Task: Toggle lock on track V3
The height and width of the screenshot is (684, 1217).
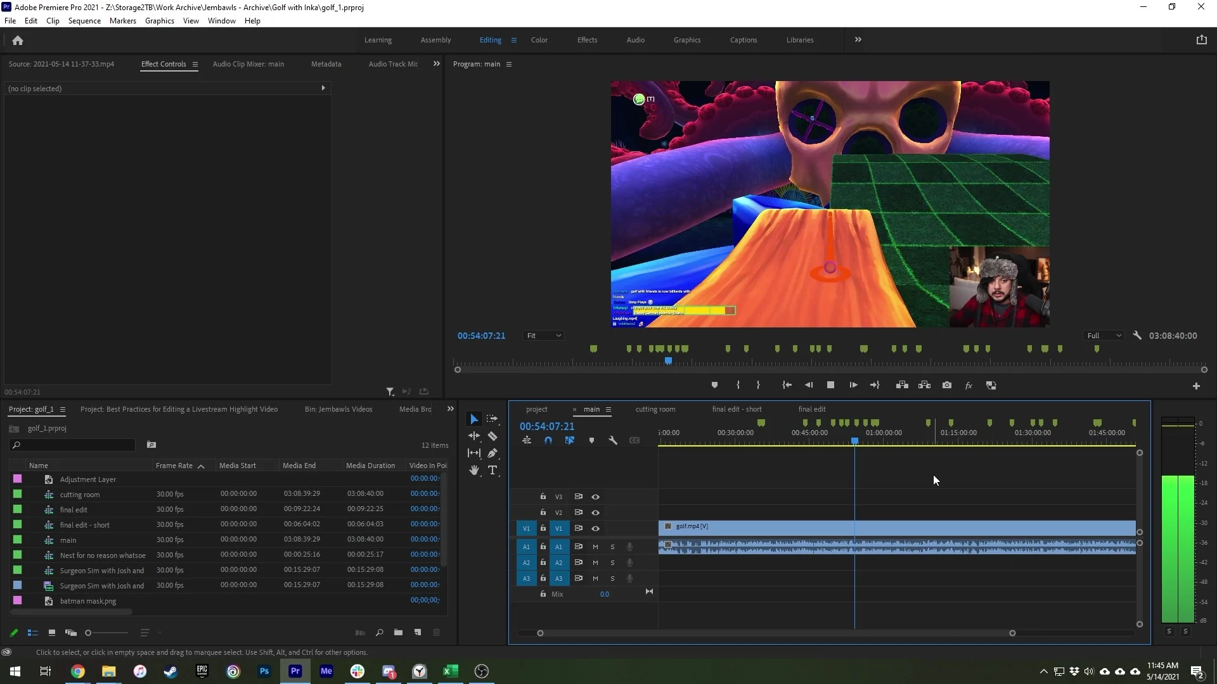Action: click(543, 497)
